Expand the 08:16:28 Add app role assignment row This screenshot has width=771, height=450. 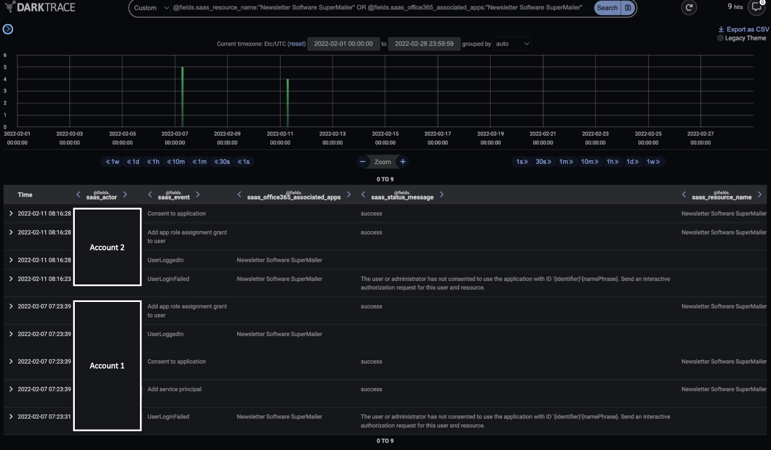tap(10, 232)
